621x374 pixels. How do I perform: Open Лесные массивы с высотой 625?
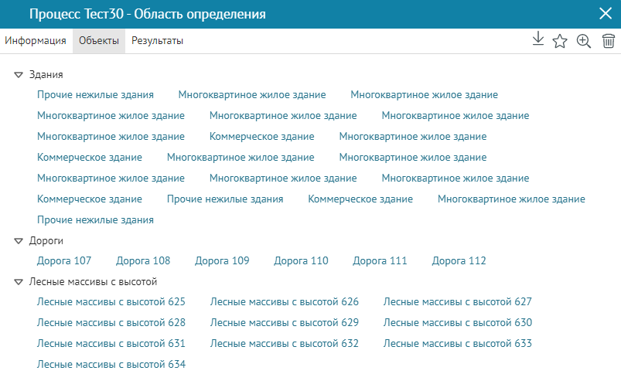coord(111,302)
